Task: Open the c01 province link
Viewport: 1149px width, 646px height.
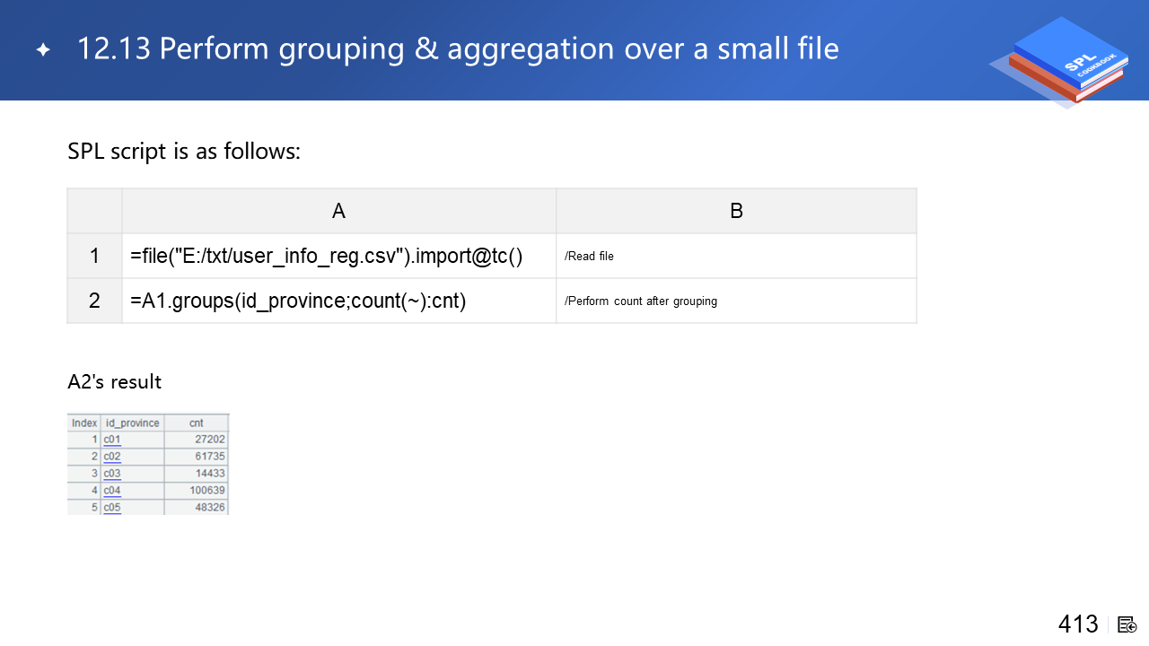Action: pyautogui.click(x=111, y=440)
